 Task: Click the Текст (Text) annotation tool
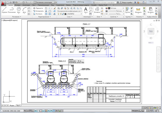[x=86, y=10]
